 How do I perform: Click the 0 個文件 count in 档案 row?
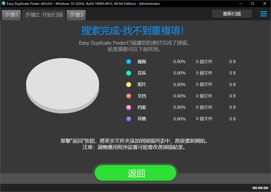coord(204,107)
